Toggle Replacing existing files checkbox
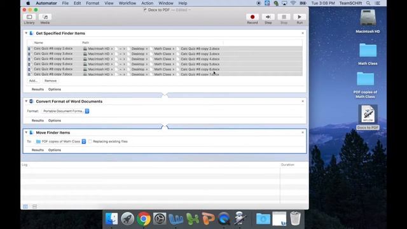This screenshot has height=229, width=407. [90, 141]
